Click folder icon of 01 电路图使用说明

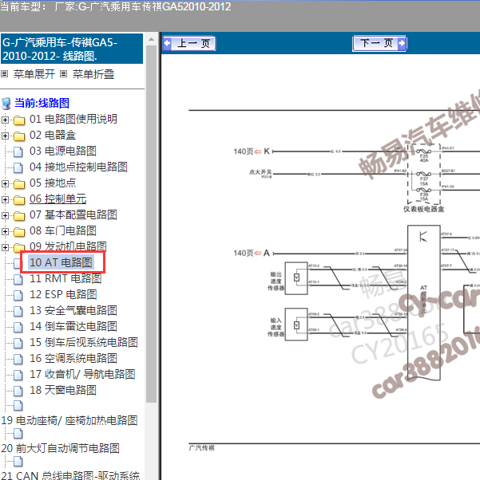pyautogui.click(x=19, y=120)
